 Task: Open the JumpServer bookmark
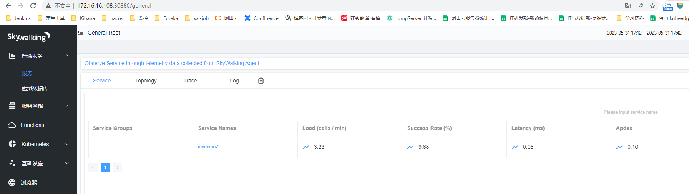(412, 18)
